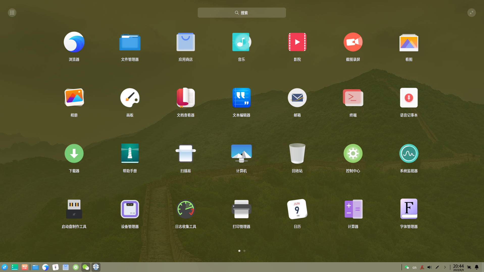Screen dimensions: 484x272
Task: Select the first launcher page dot
Action: [239, 251]
